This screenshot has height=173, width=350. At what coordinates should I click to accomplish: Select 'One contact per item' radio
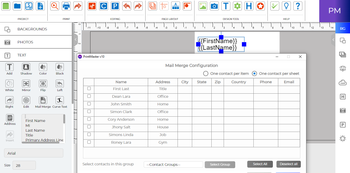tap(205, 73)
